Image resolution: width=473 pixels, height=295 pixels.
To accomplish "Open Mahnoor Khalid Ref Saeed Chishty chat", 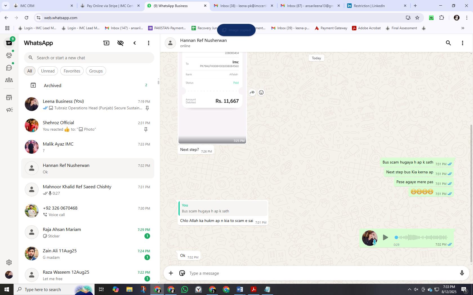I will (88, 190).
